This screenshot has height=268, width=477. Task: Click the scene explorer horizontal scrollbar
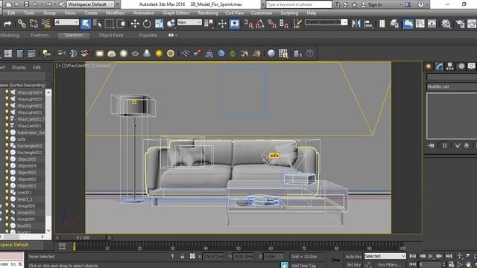coord(22,237)
